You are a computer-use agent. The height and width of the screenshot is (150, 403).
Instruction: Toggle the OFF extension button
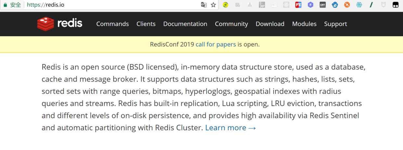(x=322, y=5)
